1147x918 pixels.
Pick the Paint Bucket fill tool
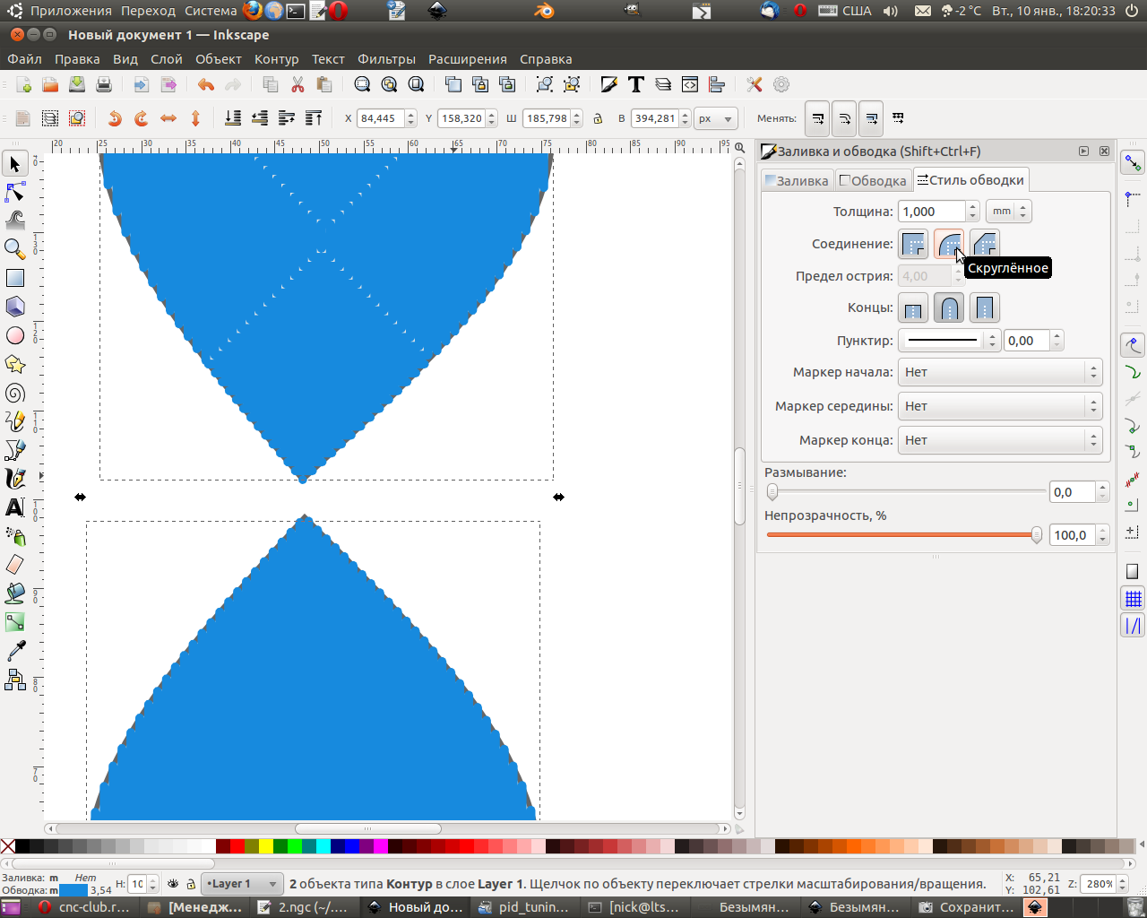pyautogui.click(x=15, y=593)
